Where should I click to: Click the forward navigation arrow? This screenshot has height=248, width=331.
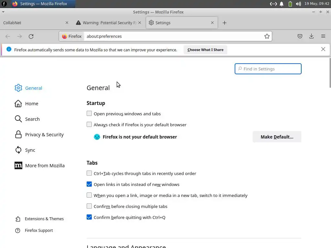pos(19,36)
